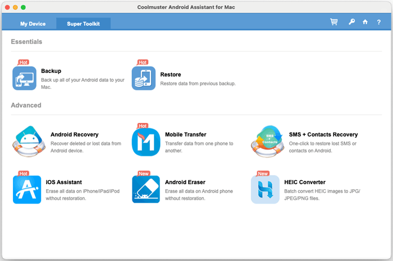The height and width of the screenshot is (261, 393).
Task: Click the Mobile Transfer title
Action: 185,135
